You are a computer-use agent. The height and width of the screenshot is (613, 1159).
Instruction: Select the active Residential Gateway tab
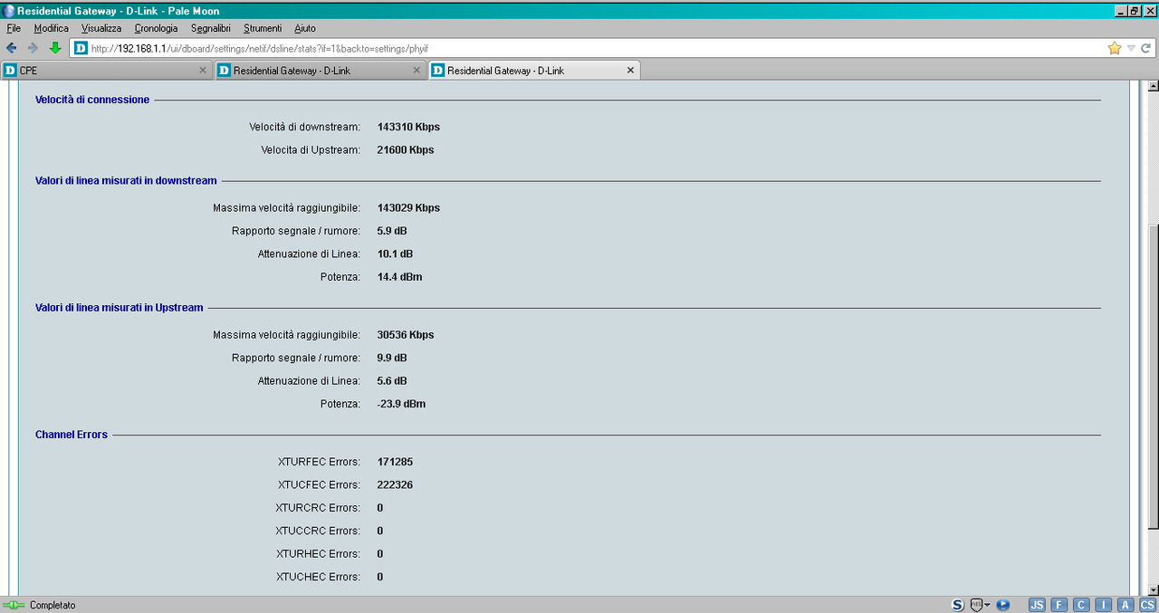pyautogui.click(x=534, y=70)
